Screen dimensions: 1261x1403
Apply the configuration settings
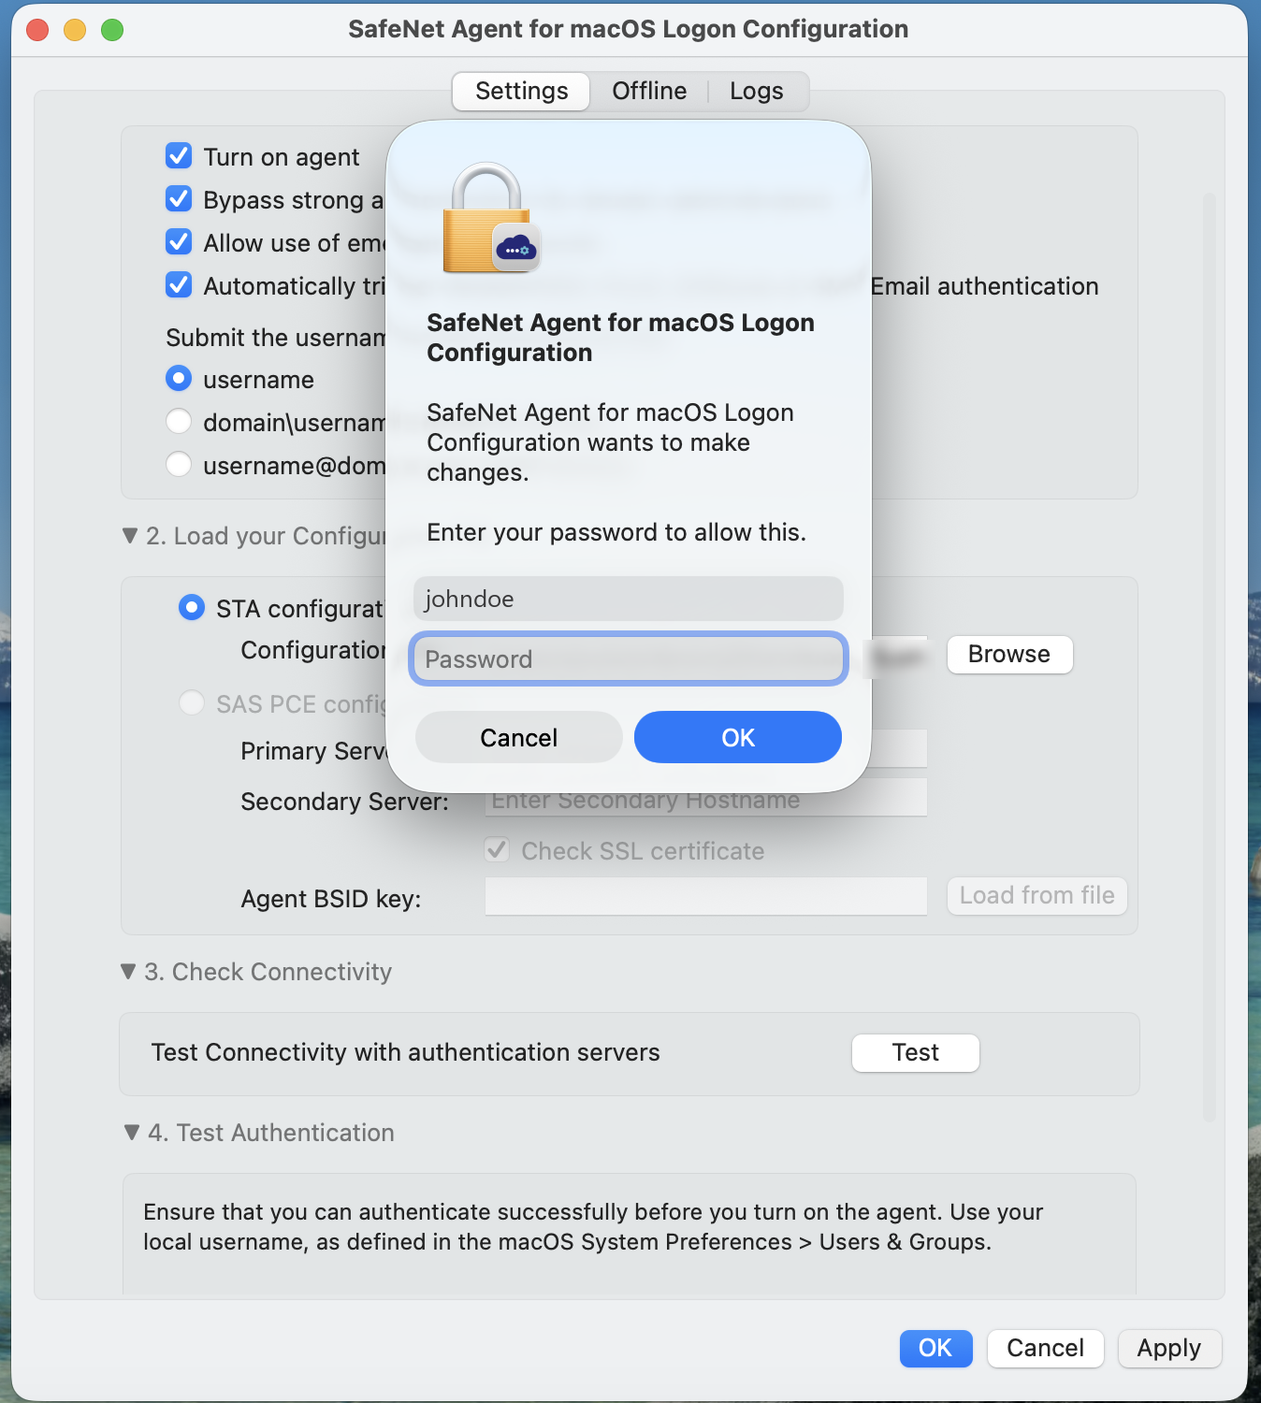1169,1349
